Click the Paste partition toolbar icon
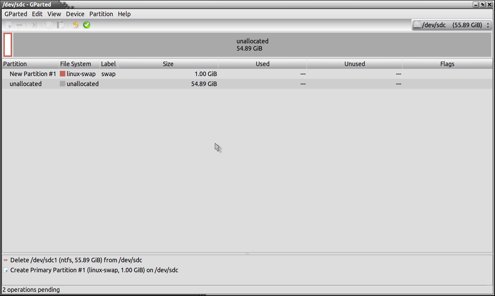This screenshot has width=495, height=296. (60, 25)
